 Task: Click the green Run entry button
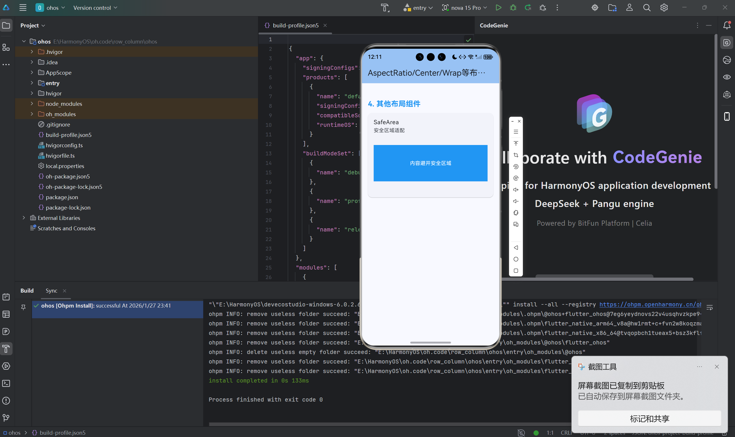[x=498, y=8]
